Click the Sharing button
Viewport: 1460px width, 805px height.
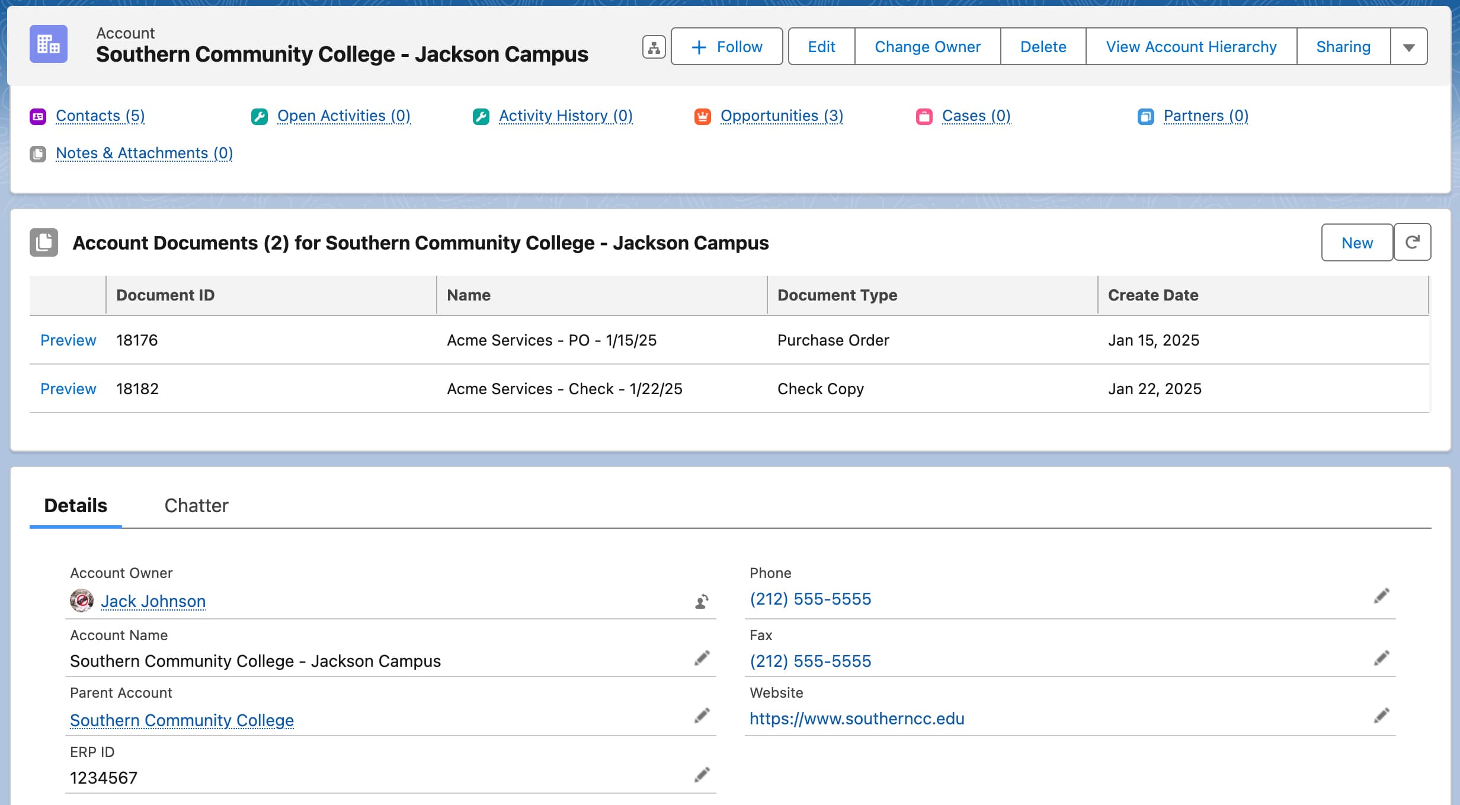click(x=1343, y=47)
